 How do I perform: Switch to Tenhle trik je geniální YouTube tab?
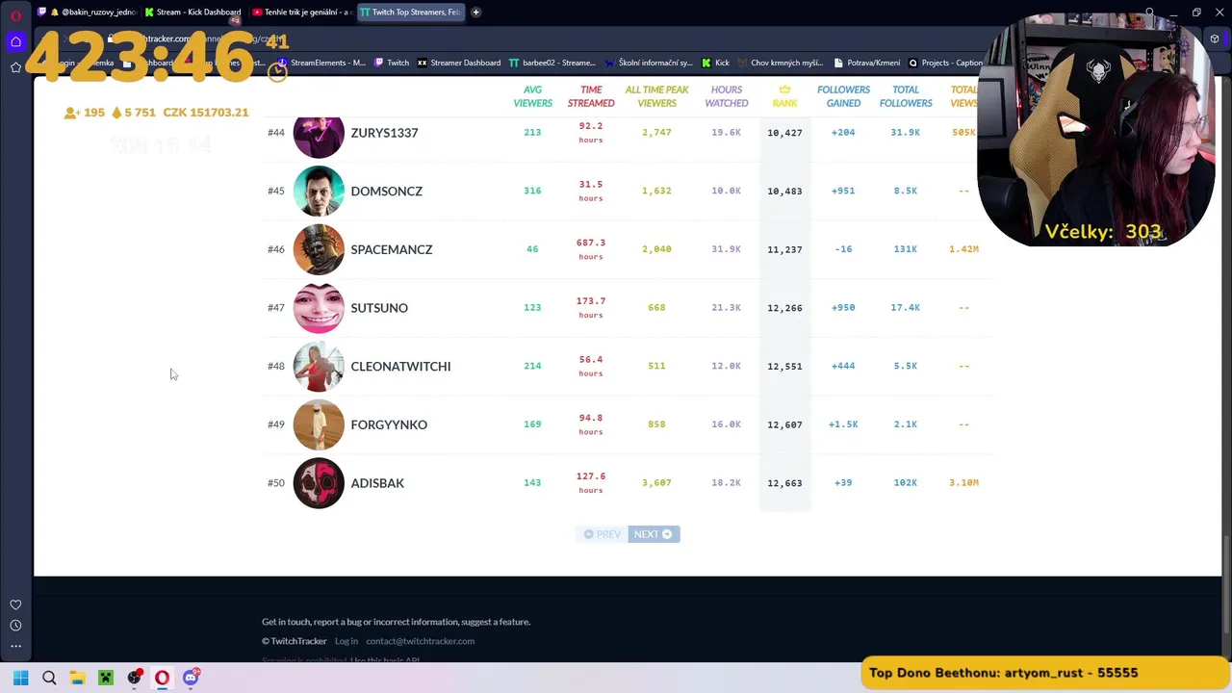tap(301, 13)
